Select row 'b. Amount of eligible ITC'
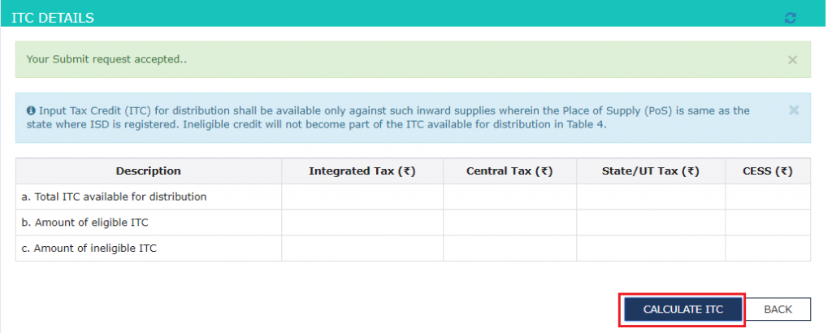 pyautogui.click(x=413, y=223)
